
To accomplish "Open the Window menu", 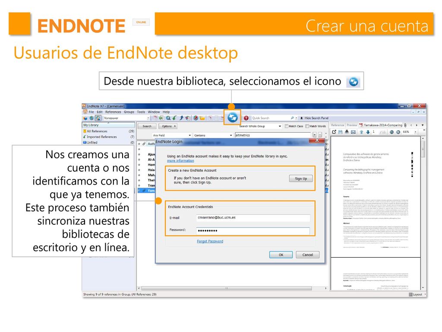I will tap(154, 112).
